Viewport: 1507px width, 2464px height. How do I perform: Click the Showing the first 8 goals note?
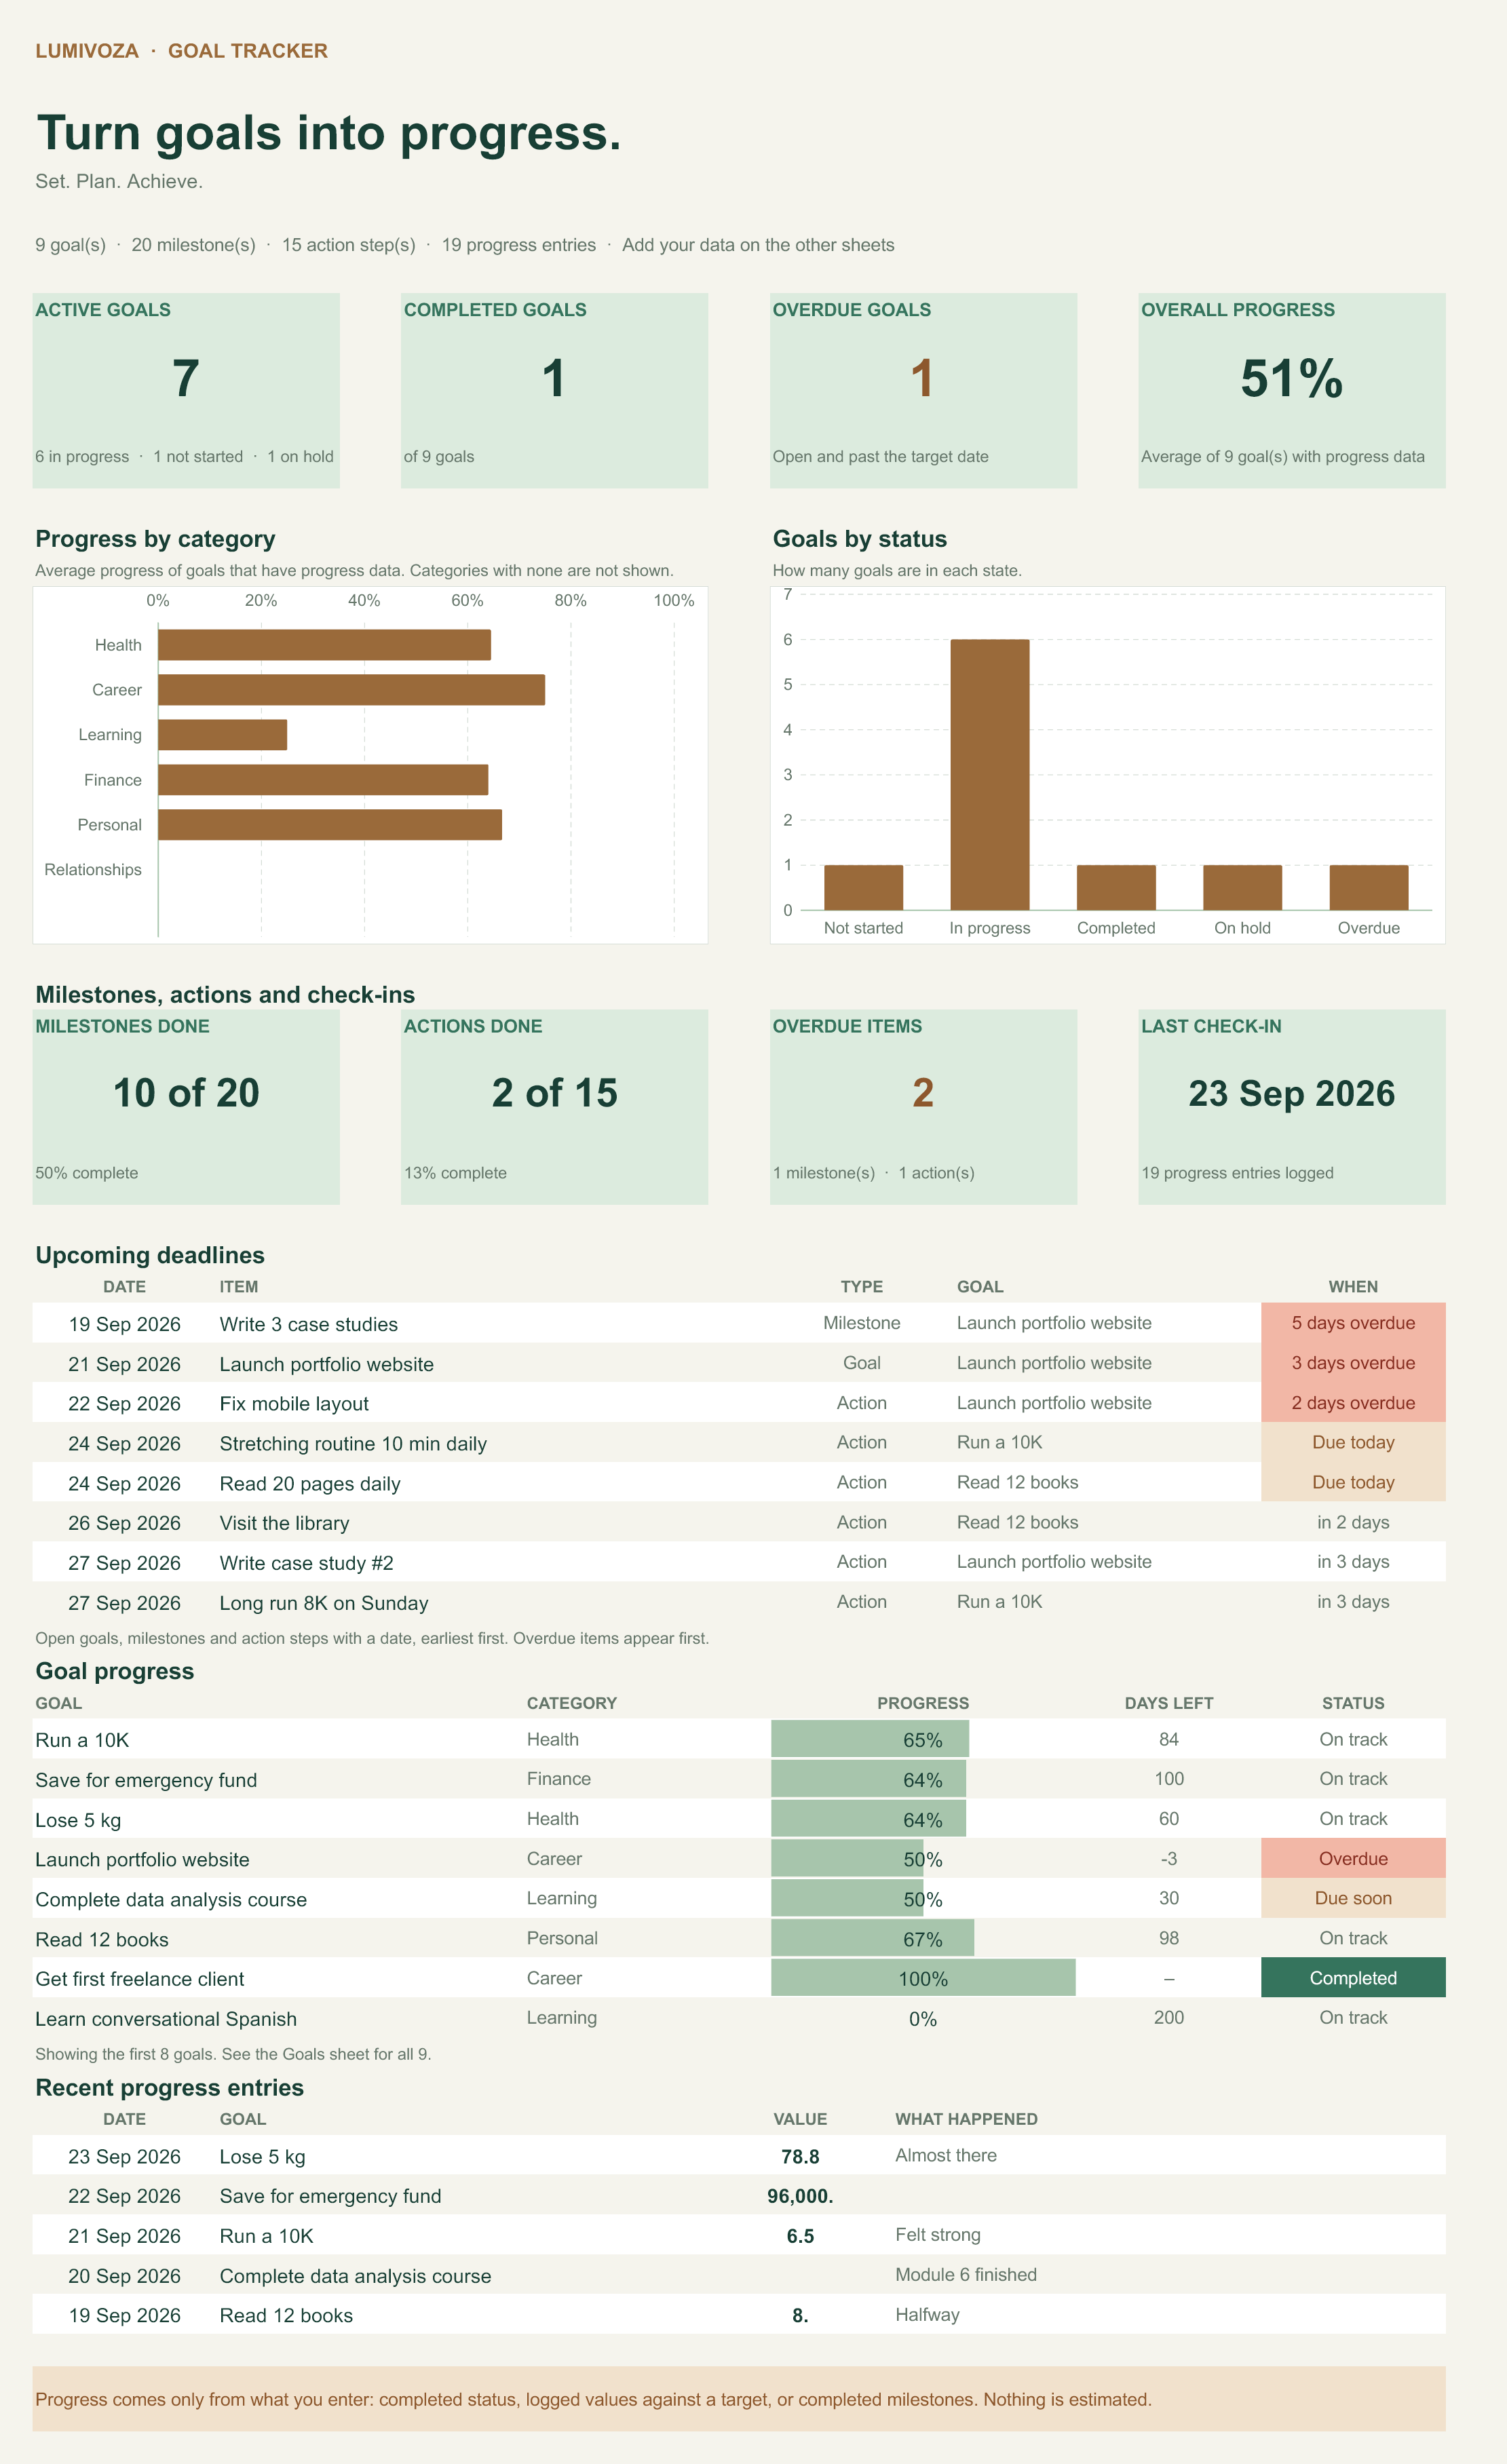(233, 2054)
